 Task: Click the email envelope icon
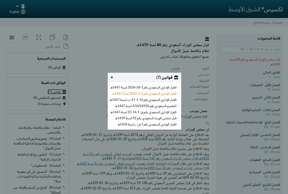coord(12,37)
